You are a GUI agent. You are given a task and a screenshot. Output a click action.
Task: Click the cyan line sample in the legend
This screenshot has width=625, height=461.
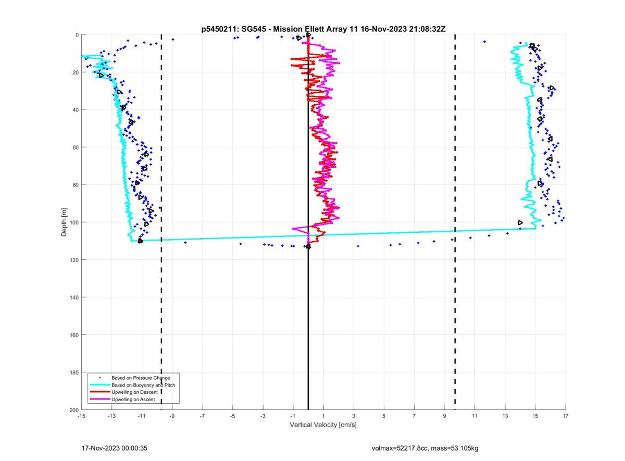(x=99, y=385)
